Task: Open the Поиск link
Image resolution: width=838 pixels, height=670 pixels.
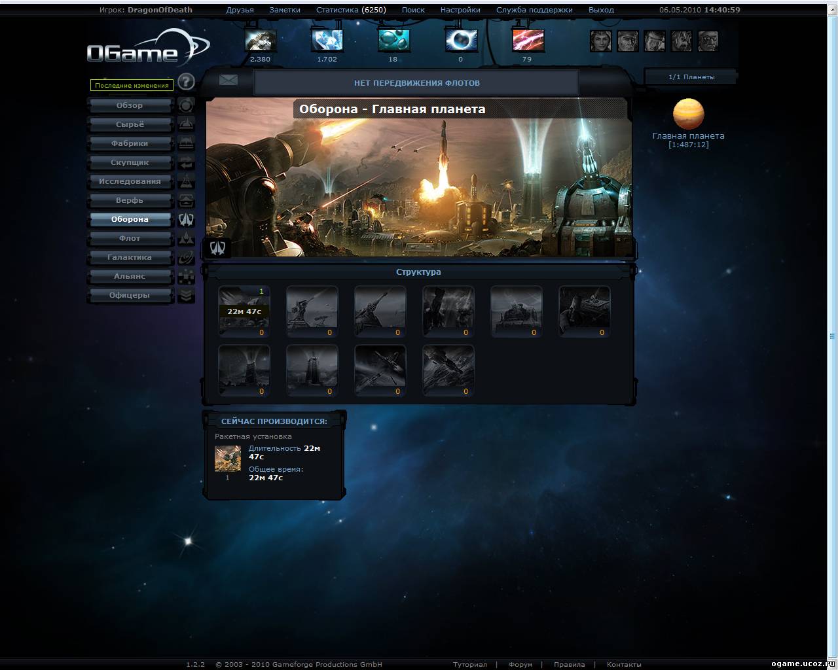Action: [x=413, y=10]
